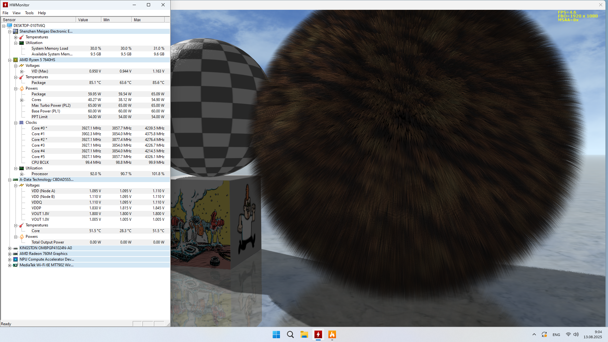This screenshot has height=342, width=608.
Task: Open FurMark flame icon in taskbar
Action: coord(332,334)
